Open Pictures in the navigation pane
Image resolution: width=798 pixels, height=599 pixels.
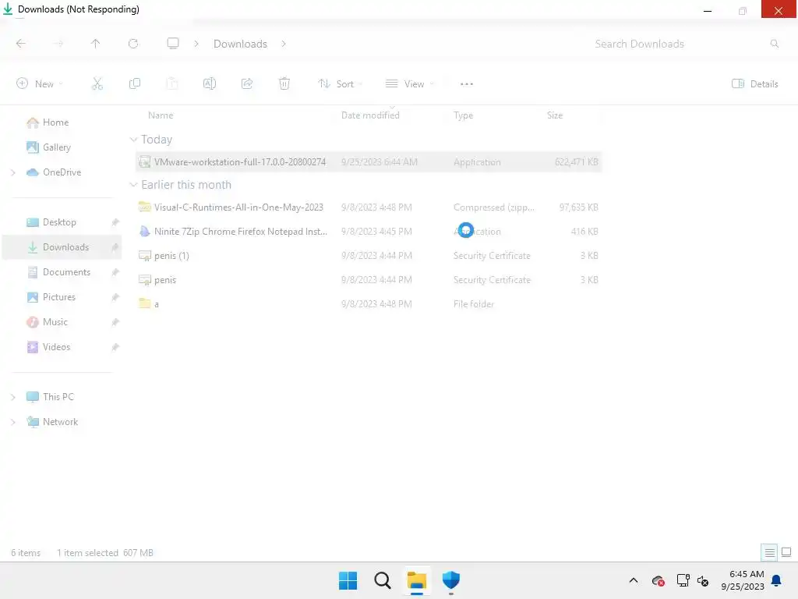(x=58, y=297)
